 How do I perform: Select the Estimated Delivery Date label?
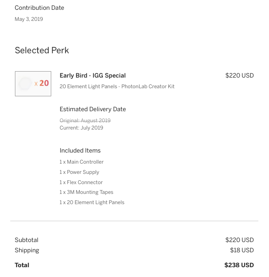pyautogui.click(x=93, y=109)
